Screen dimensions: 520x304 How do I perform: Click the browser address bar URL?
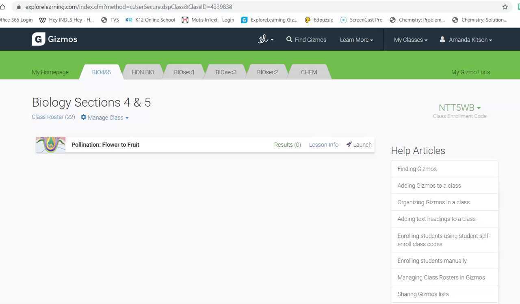click(129, 7)
